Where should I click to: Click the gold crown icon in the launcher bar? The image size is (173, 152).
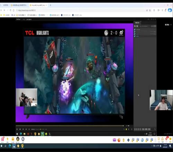coord(170,139)
